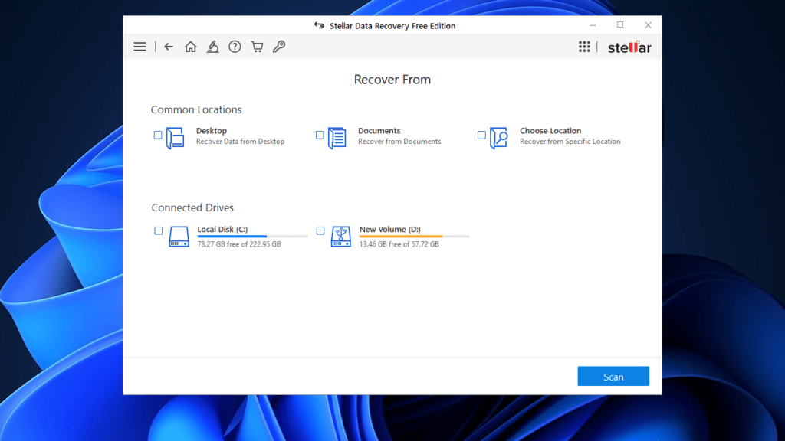Image resolution: width=785 pixels, height=441 pixels.
Task: Click the Choose Location label
Action: [x=550, y=130]
